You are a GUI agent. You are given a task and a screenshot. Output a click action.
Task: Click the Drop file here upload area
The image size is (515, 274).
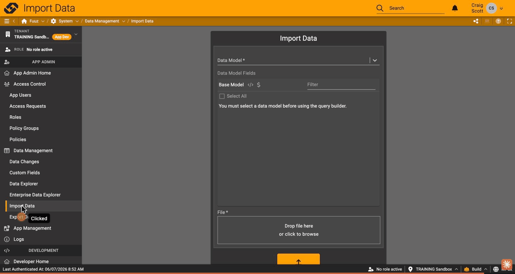[x=299, y=230]
